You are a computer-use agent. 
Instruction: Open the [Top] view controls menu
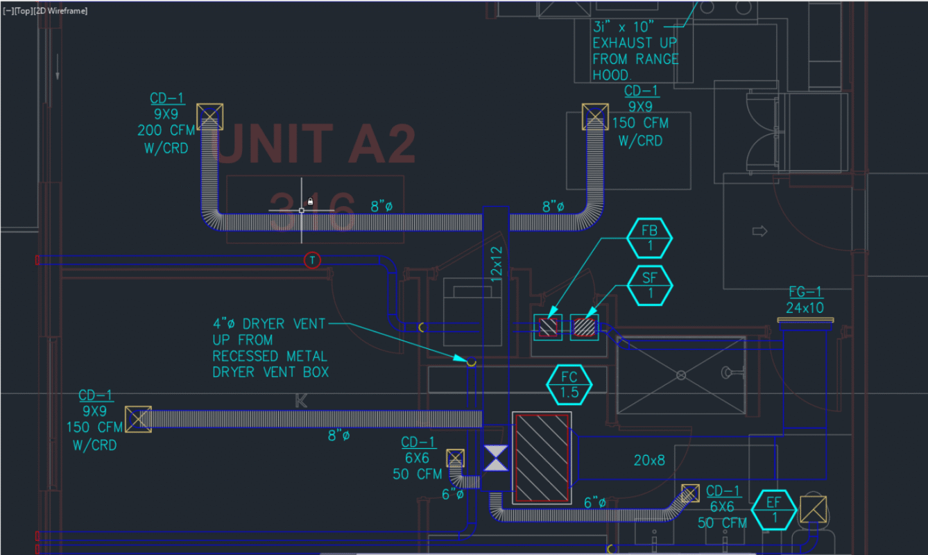coord(22,10)
